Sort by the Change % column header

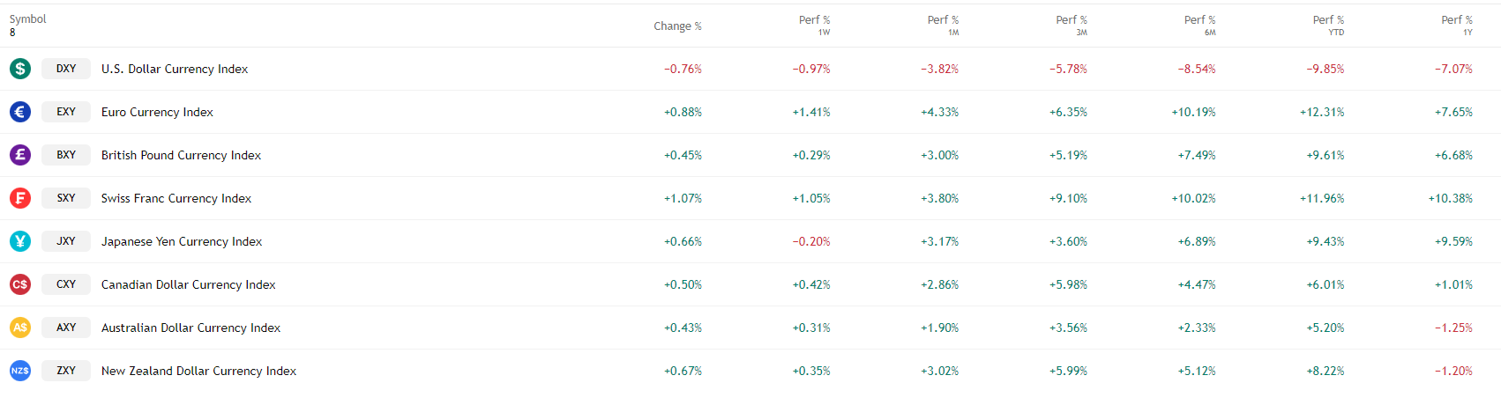point(677,26)
